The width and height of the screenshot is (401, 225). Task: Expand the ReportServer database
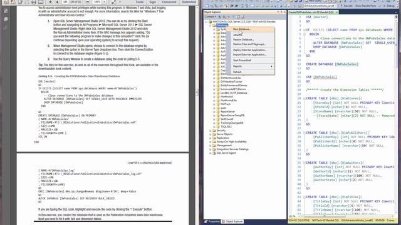tap(214, 112)
